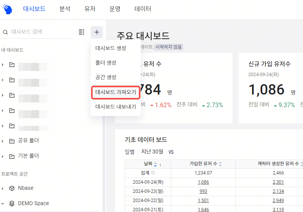Expand the 기본 폴더 tree arrow
The image size is (303, 212).
[3, 156]
